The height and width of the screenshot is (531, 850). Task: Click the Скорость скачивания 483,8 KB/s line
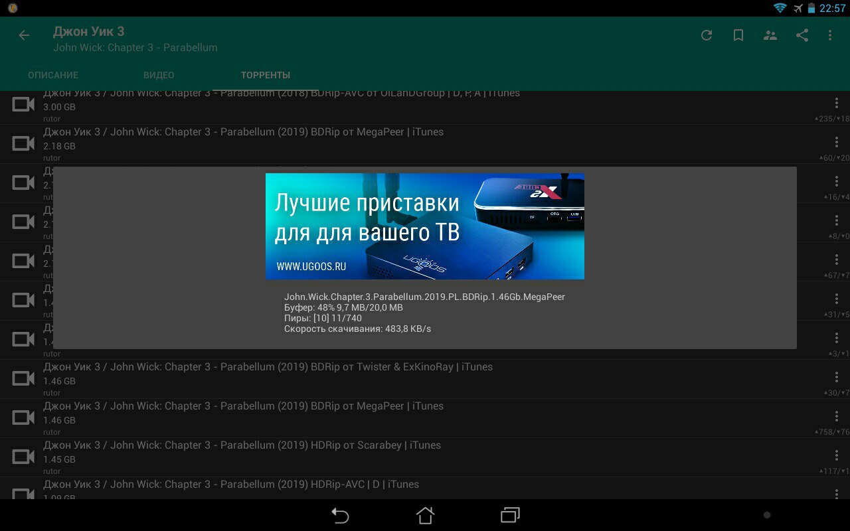[x=357, y=329]
